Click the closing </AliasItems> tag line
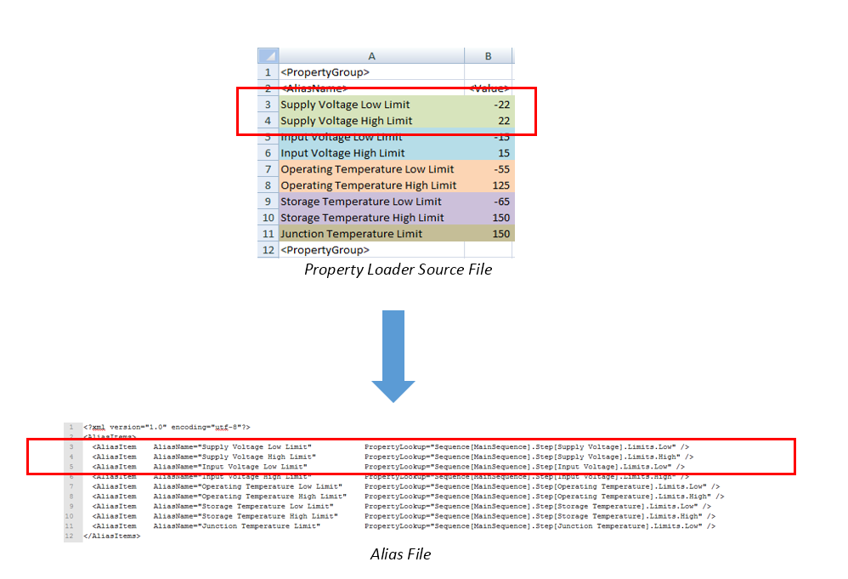The width and height of the screenshot is (848, 579). pos(111,536)
